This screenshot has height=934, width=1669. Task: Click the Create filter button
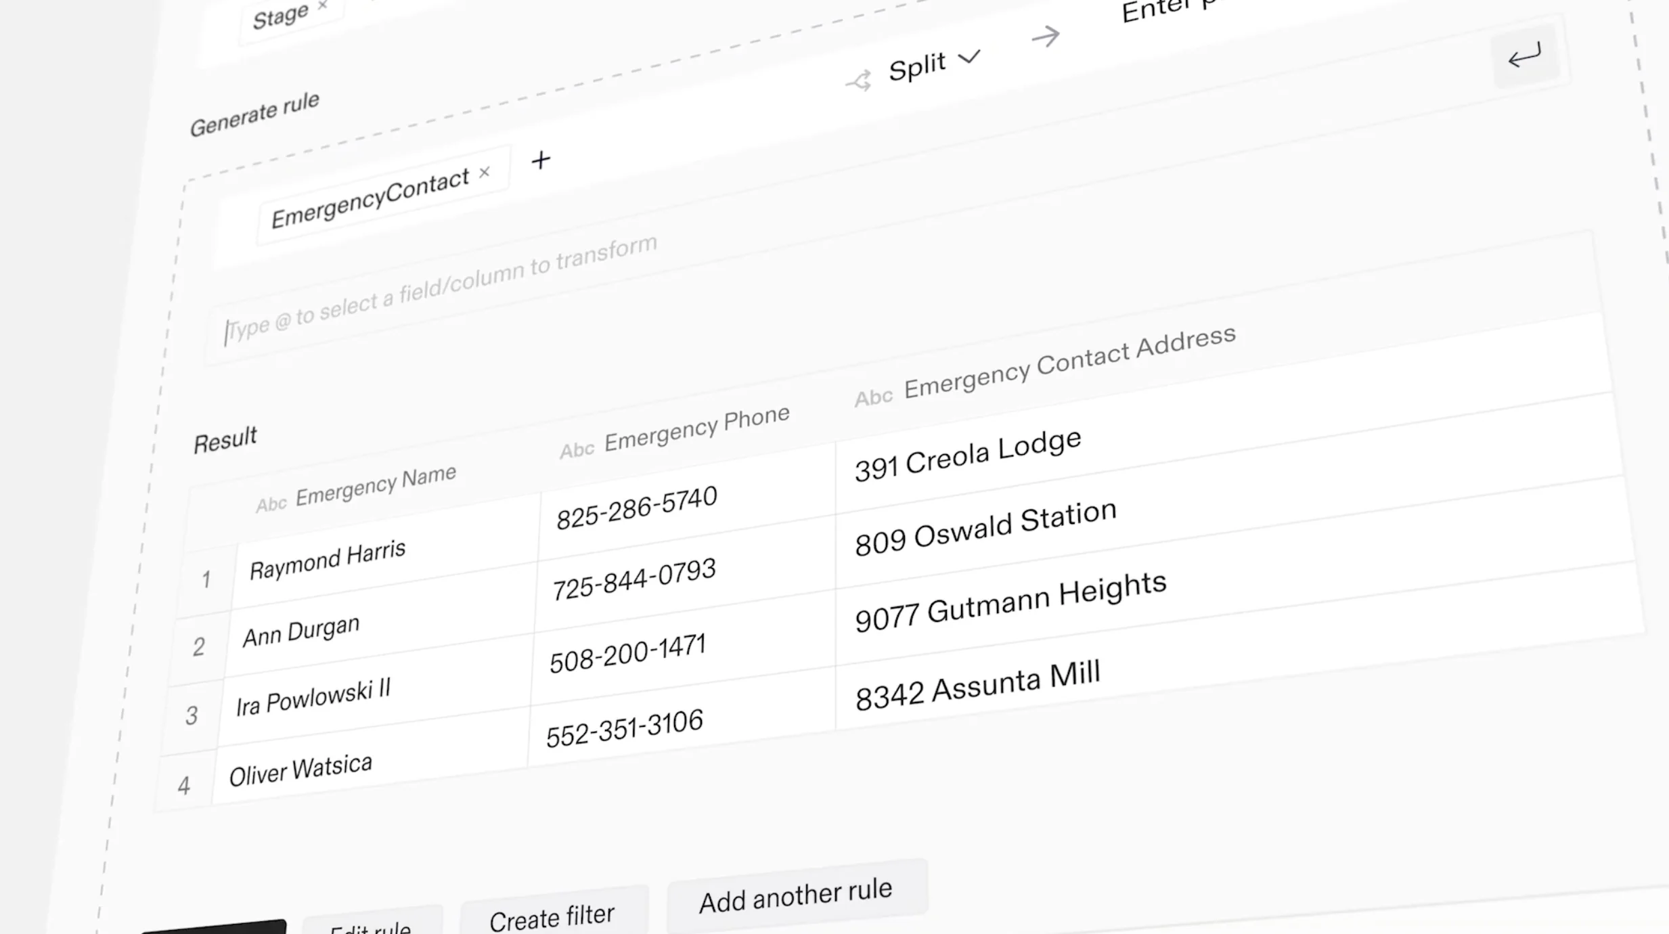click(552, 917)
